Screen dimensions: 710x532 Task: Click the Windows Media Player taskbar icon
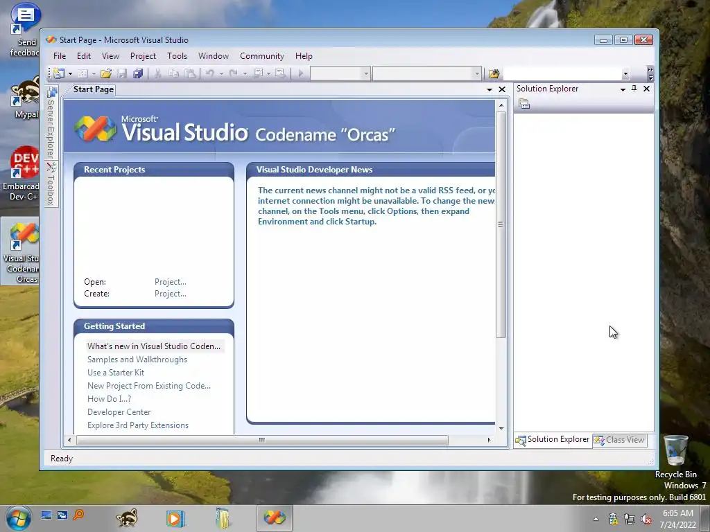pos(175,518)
